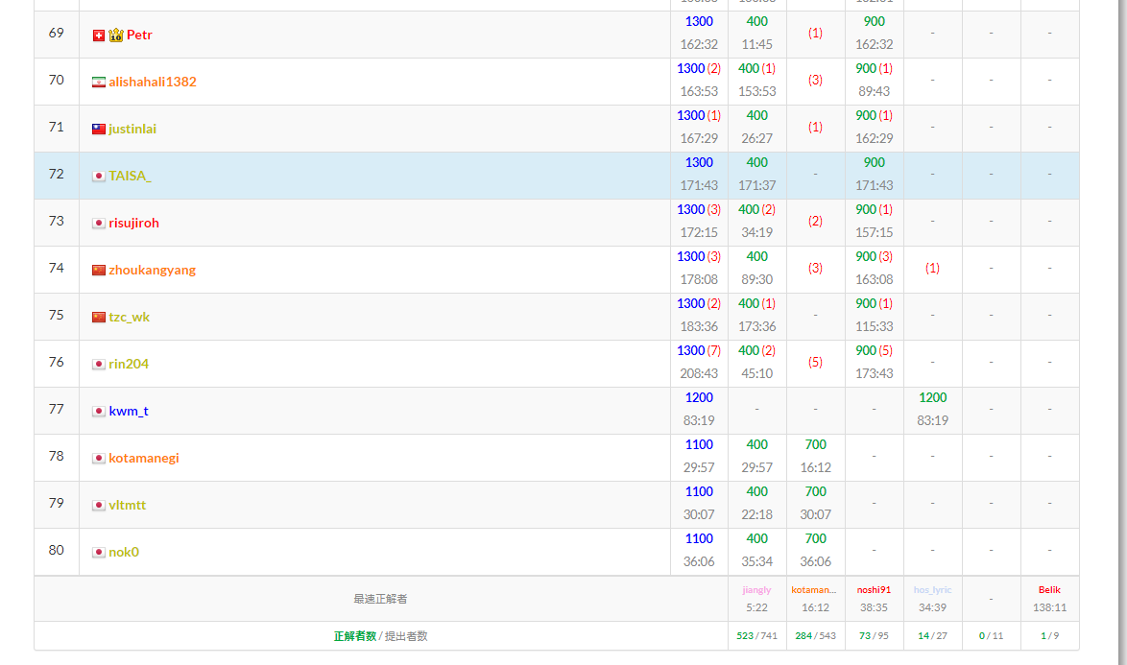This screenshot has height=665, width=1127.
Task: Open zhoukangyang's user page
Action: click(x=153, y=270)
